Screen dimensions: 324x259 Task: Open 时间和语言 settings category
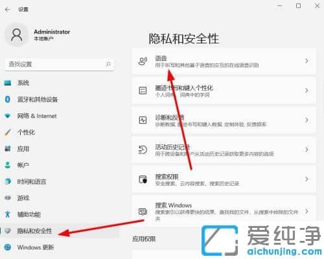(60, 181)
